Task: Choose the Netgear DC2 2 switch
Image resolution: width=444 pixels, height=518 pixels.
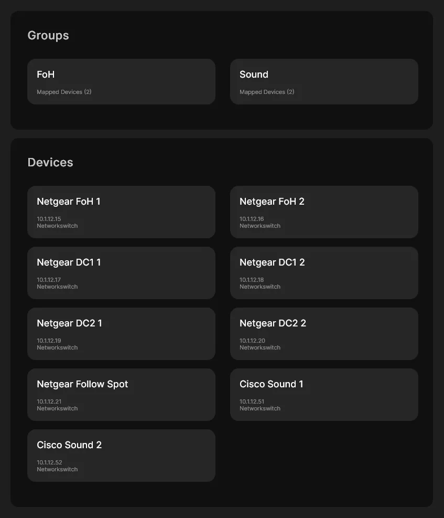Action: (324, 333)
